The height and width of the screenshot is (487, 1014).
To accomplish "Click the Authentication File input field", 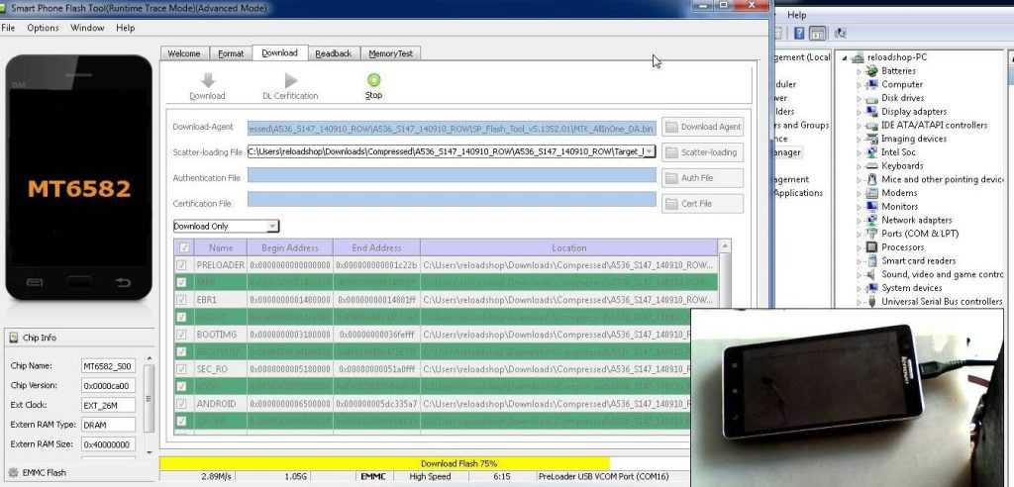I will pyautogui.click(x=452, y=177).
